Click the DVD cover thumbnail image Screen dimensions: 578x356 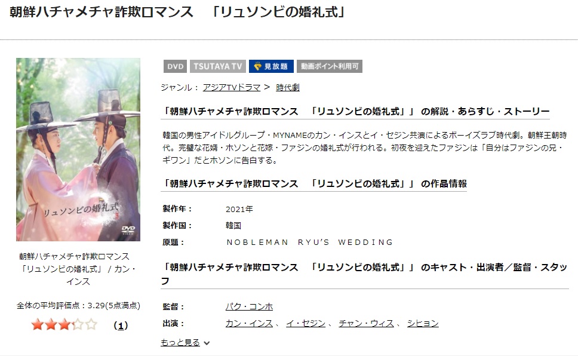(78, 149)
